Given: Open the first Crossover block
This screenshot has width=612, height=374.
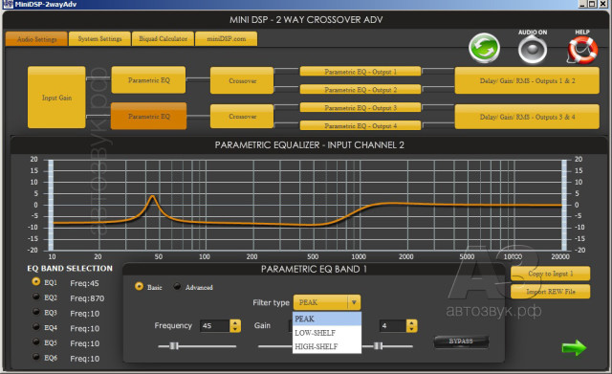Looking at the screenshot, I should (x=242, y=80).
